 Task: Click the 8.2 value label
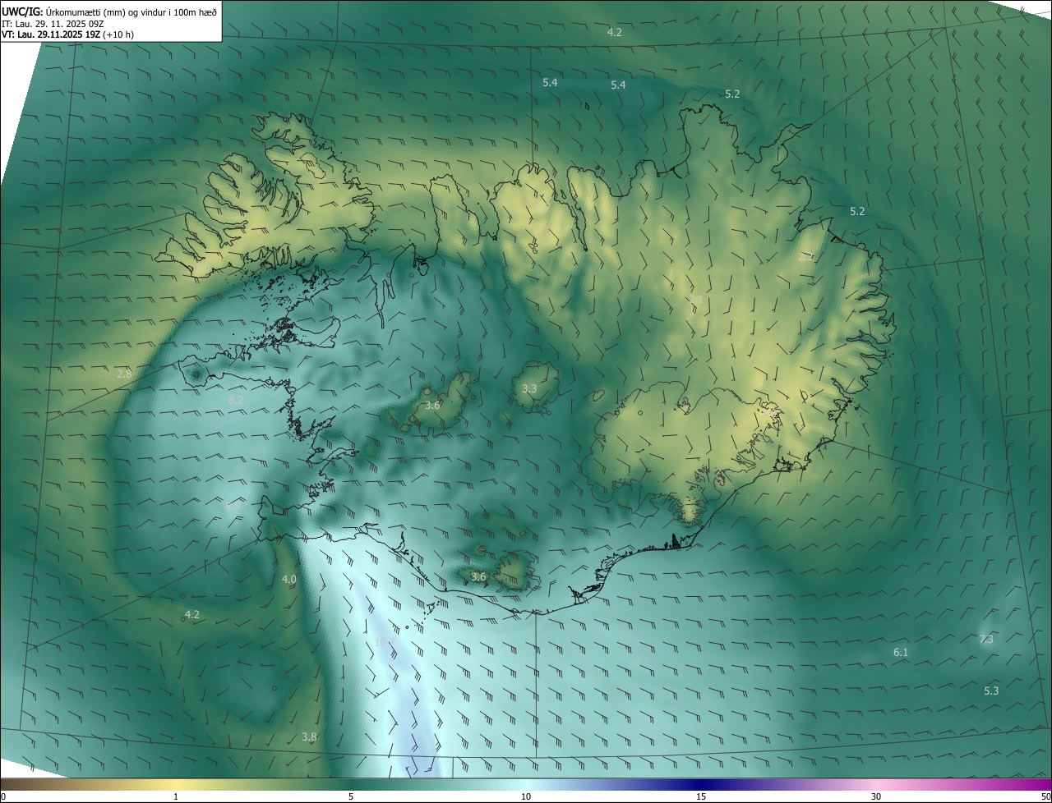[236, 400]
